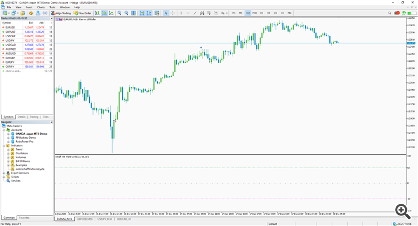The height and width of the screenshot is (226, 418).
Task: Select the vertical line drawing tool
Action: 181,13
